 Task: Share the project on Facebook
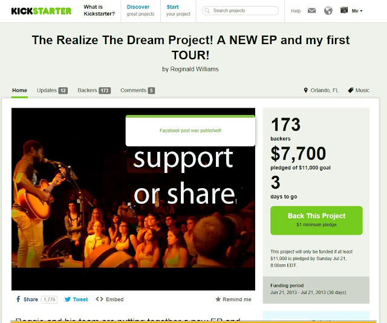coord(27,299)
